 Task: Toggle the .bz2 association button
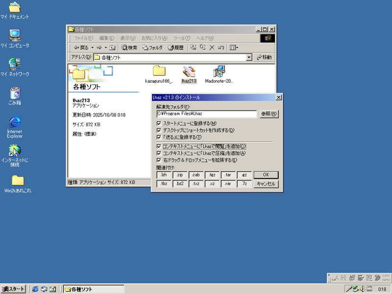(x=180, y=184)
